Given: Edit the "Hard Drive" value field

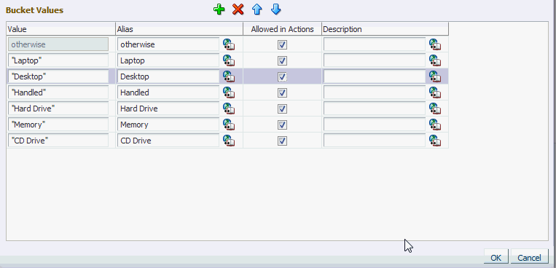Looking at the screenshot, I should (58, 109).
